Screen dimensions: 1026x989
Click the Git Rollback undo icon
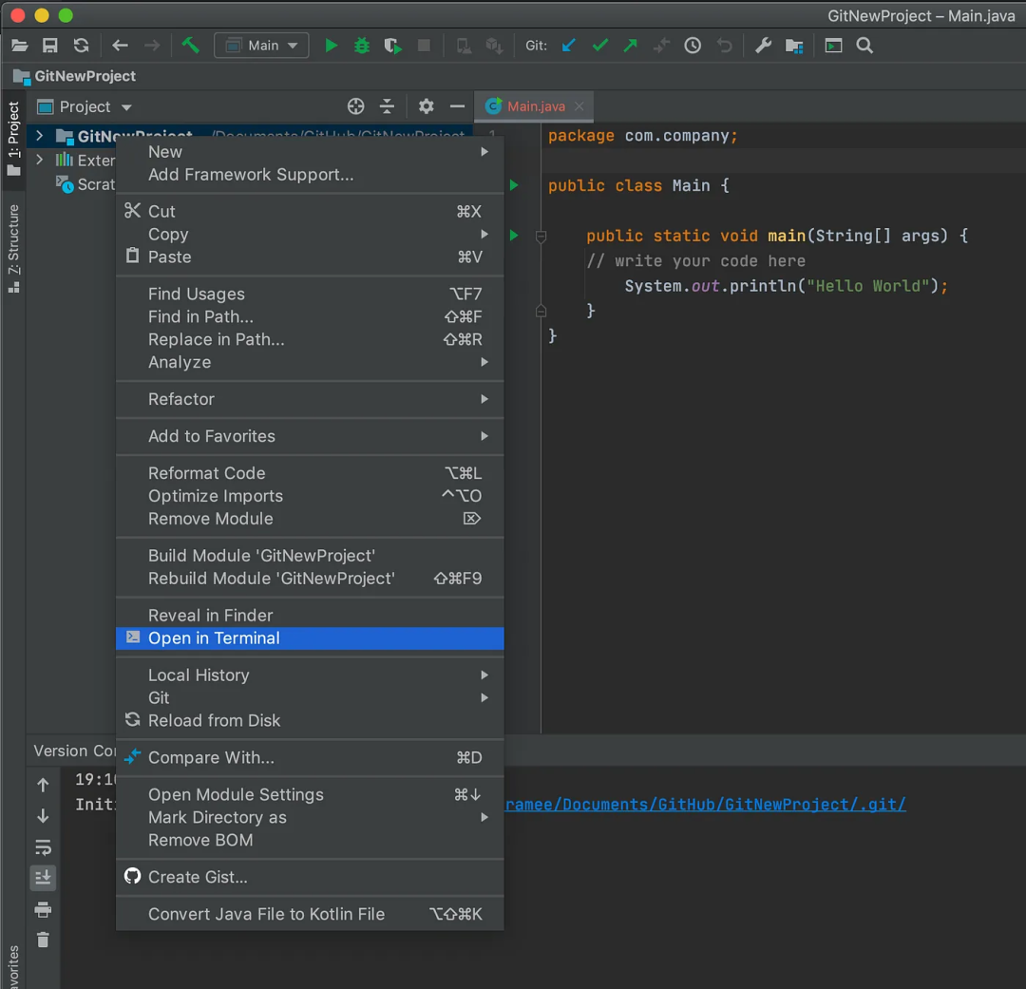[x=724, y=46]
